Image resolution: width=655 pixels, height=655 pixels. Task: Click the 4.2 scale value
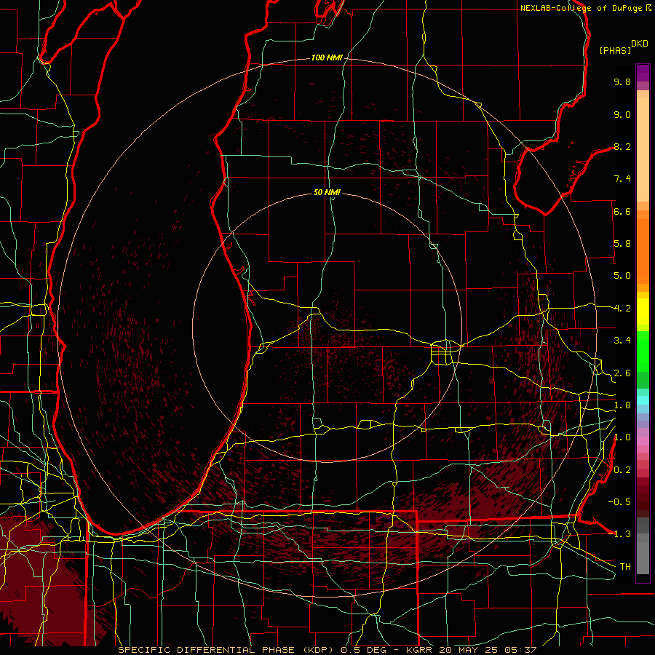click(622, 309)
